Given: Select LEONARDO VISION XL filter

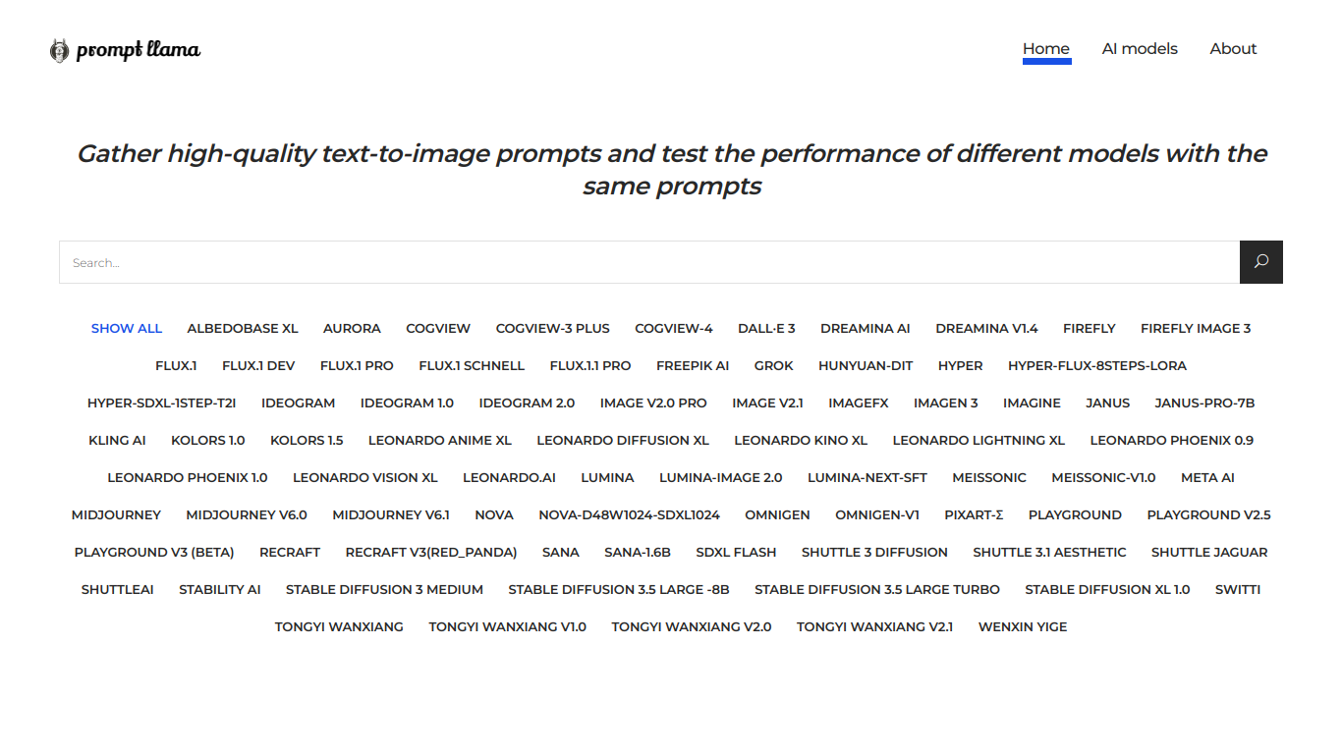Looking at the screenshot, I should tap(365, 478).
